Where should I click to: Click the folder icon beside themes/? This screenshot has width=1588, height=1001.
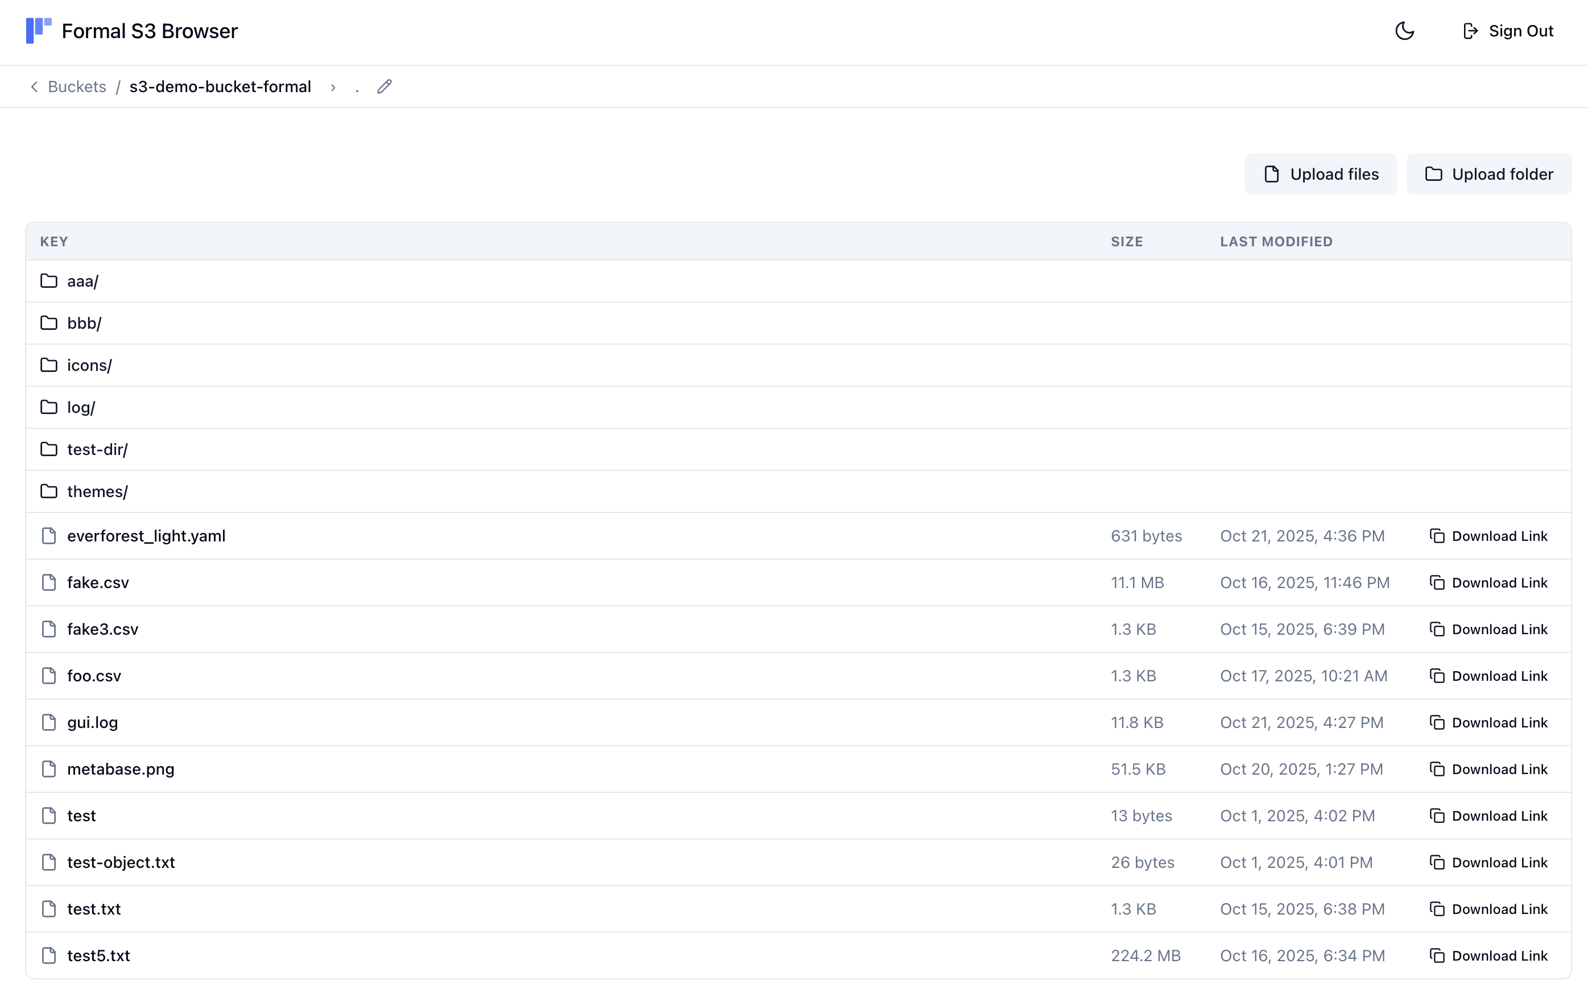pyautogui.click(x=49, y=491)
